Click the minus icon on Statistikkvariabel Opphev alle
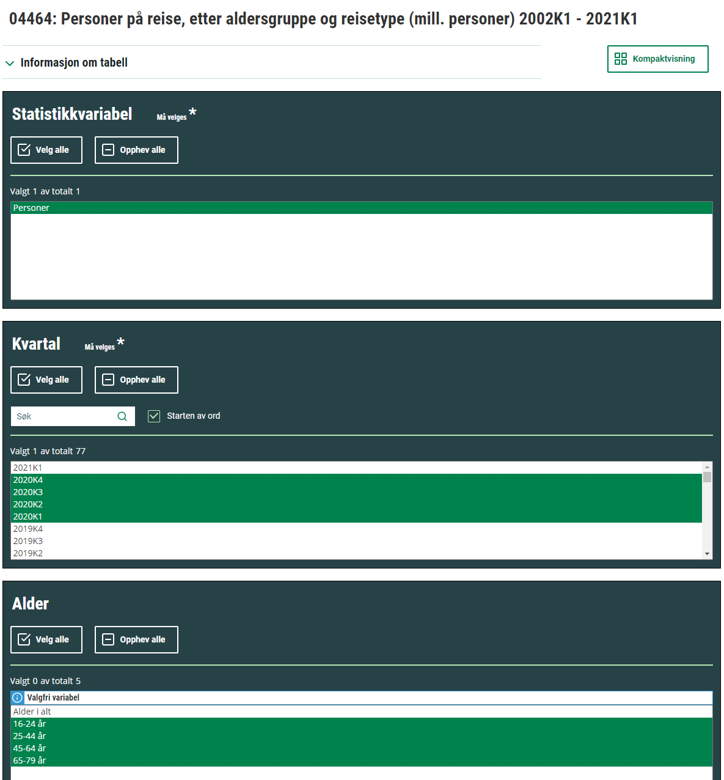The image size is (724, 780). (108, 150)
